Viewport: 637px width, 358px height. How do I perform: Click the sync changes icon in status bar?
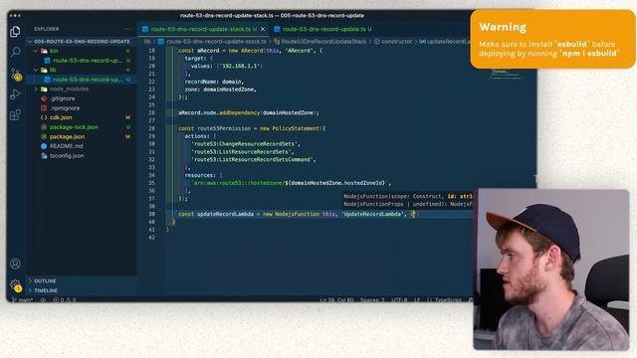[43, 299]
